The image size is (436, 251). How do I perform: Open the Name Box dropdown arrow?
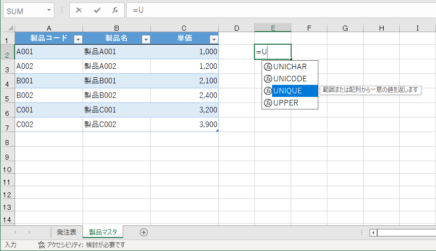(x=49, y=10)
